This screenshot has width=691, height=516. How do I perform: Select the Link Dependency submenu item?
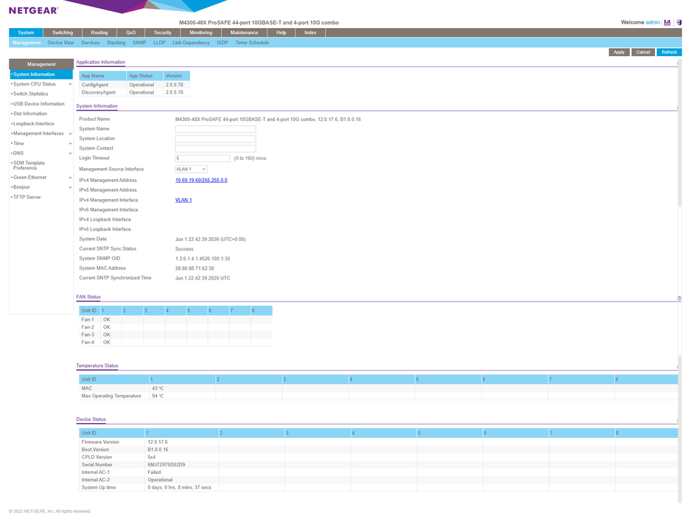pos(192,43)
